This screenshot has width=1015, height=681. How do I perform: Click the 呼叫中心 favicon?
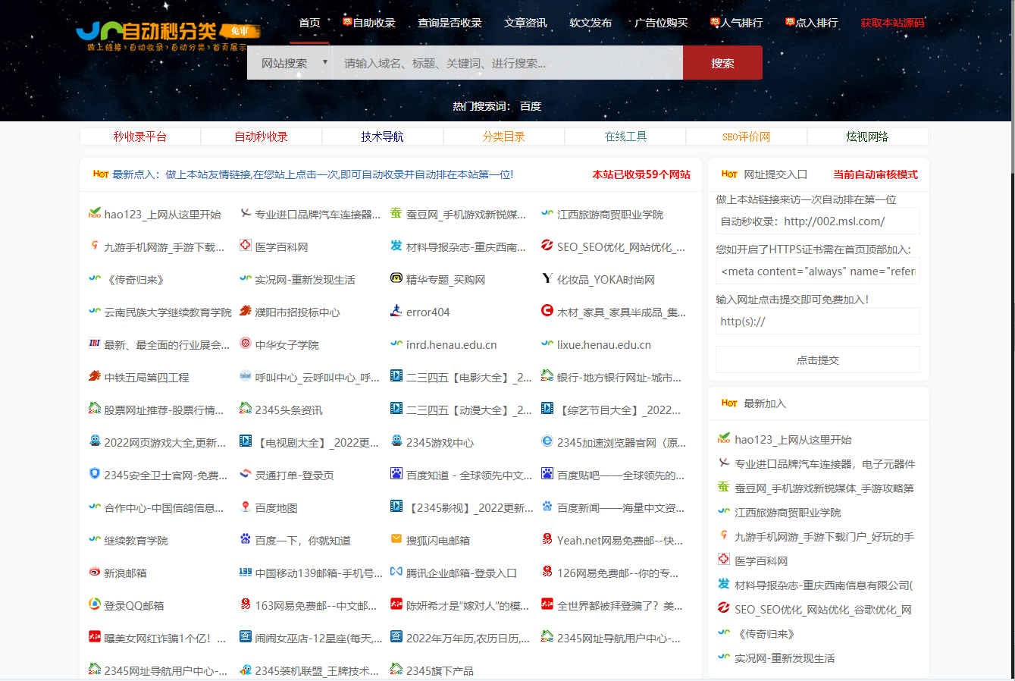246,377
